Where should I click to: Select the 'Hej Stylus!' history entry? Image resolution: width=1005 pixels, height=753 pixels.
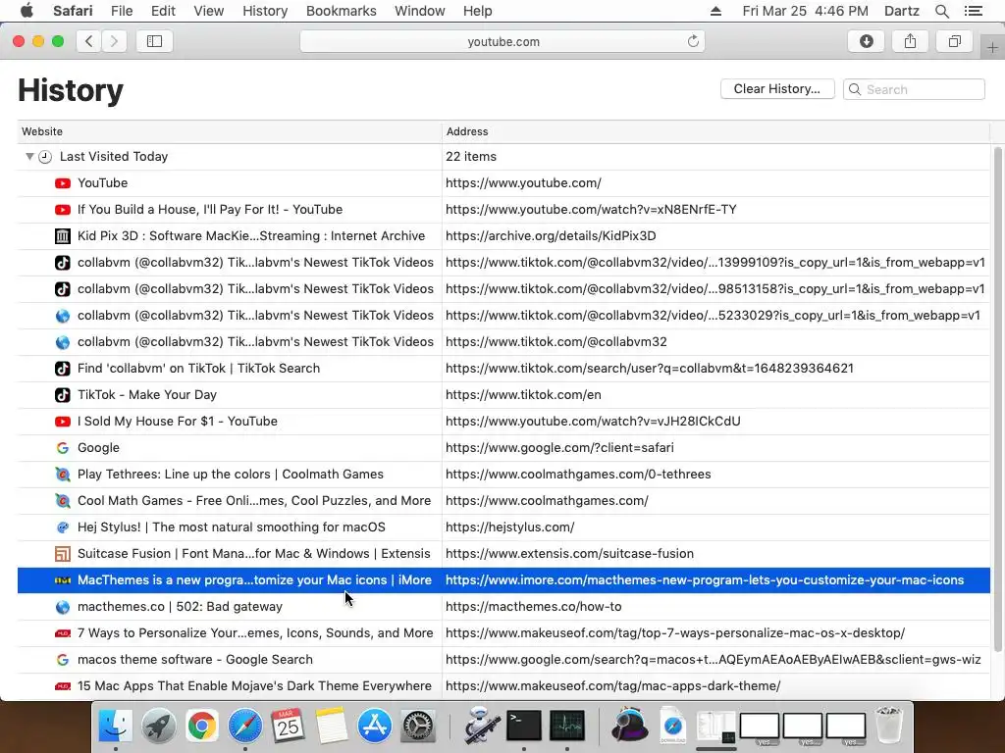pyautogui.click(x=503, y=527)
